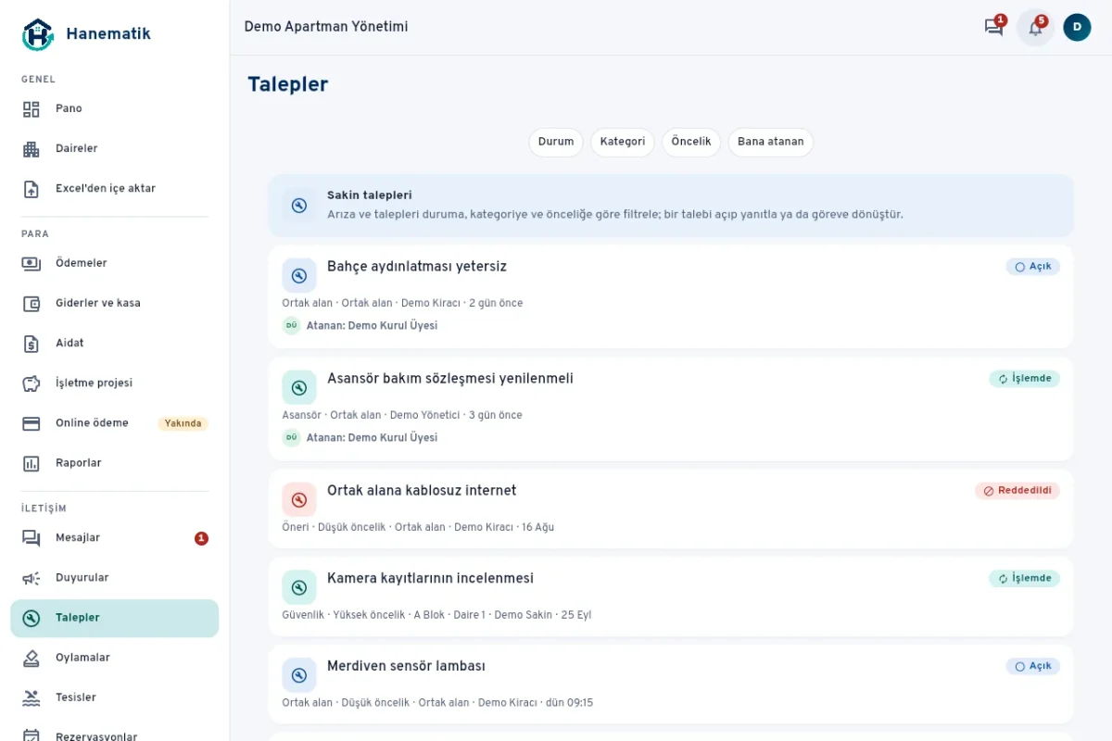Image resolution: width=1112 pixels, height=741 pixels.
Task: Click the Raporlar chart icon
Action: tap(32, 463)
